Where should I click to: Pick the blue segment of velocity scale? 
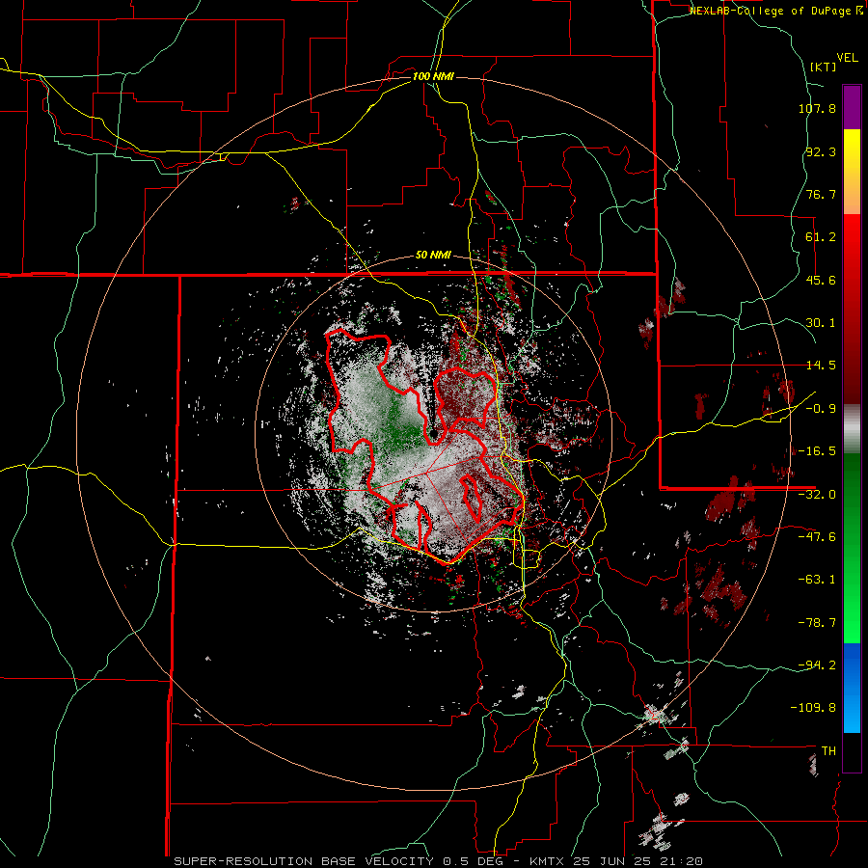(x=852, y=688)
